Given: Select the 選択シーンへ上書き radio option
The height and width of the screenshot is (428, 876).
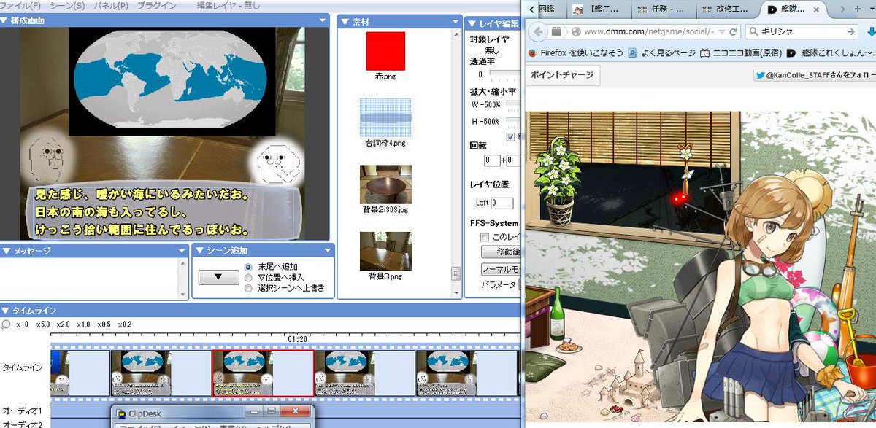Looking at the screenshot, I should click(248, 287).
